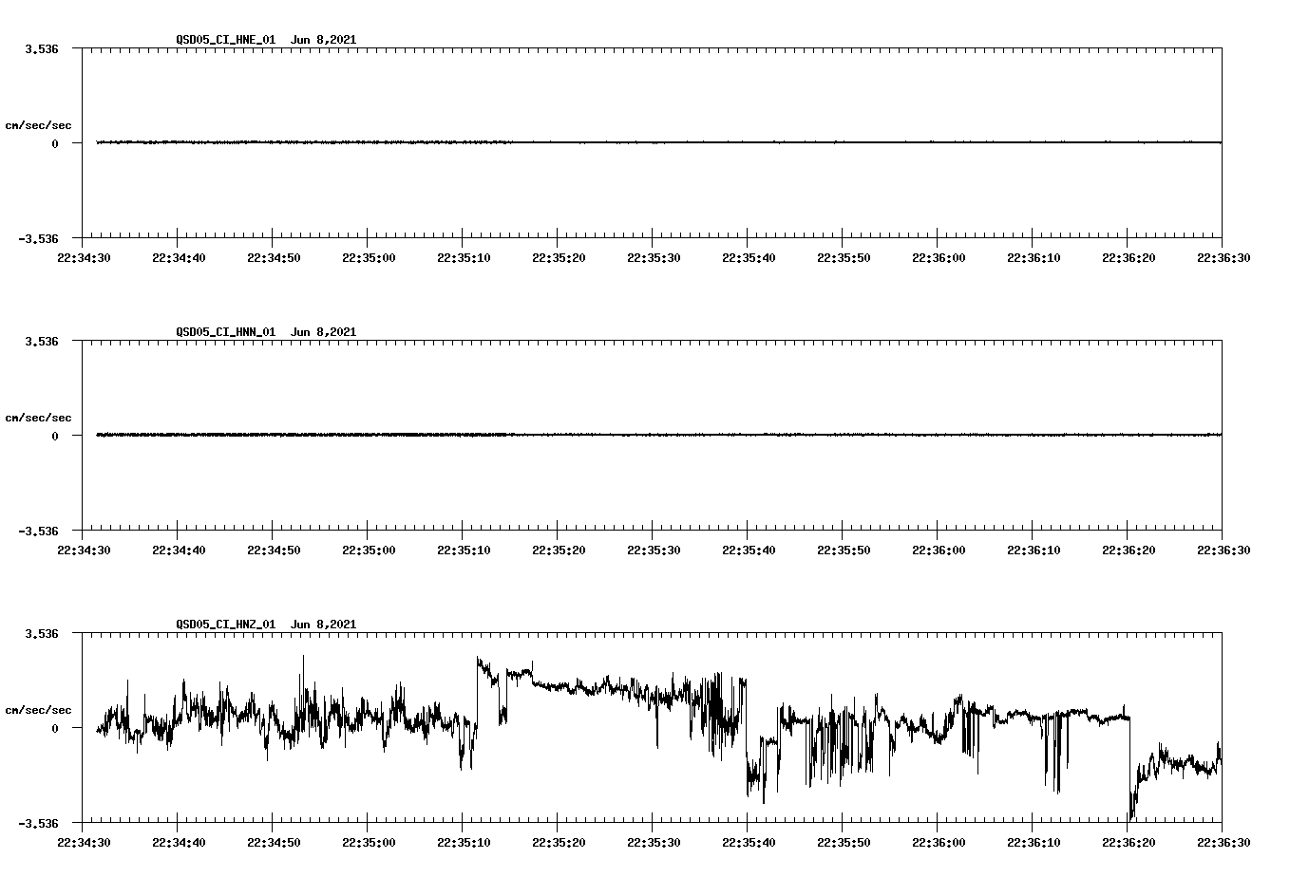The height and width of the screenshot is (877, 1290).
Task: Choose 22:34:40 time label under HNZ plot
Action: pos(179,843)
